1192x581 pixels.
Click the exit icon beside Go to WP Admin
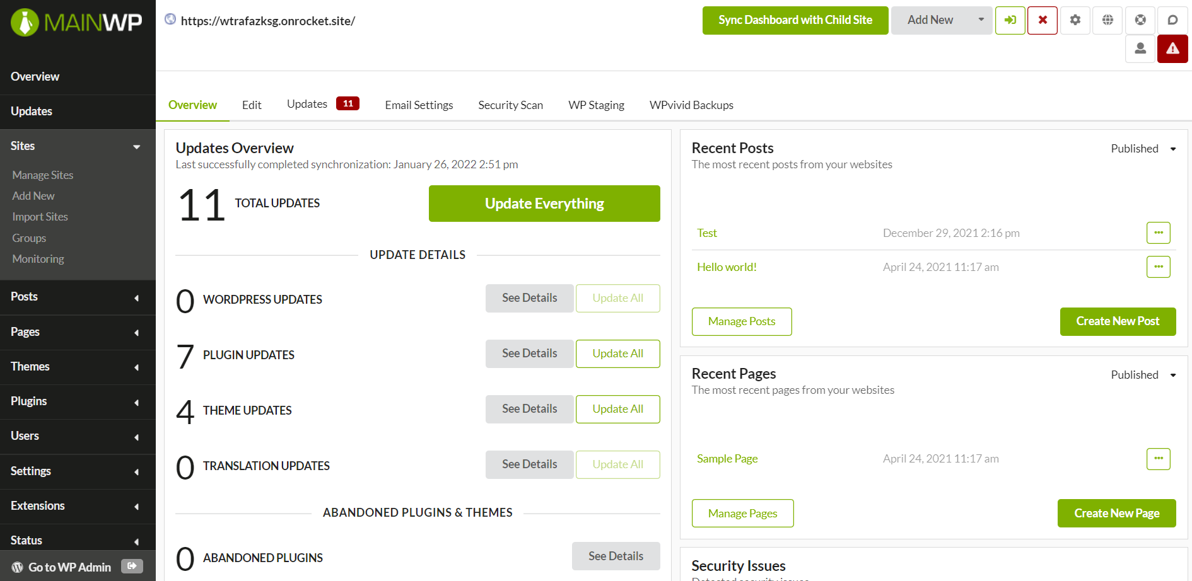[x=132, y=566]
